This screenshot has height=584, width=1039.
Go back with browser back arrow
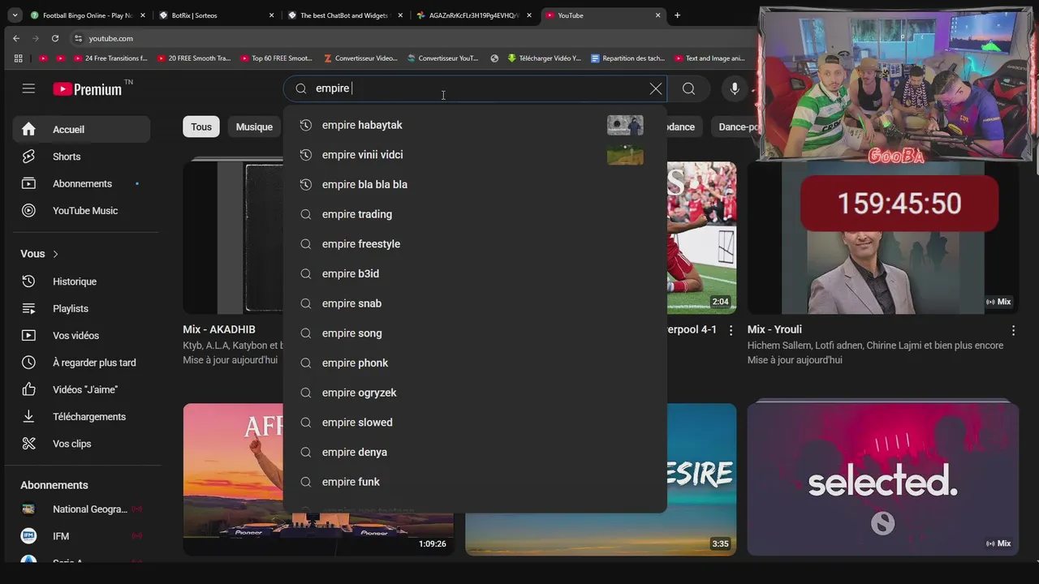click(x=16, y=38)
